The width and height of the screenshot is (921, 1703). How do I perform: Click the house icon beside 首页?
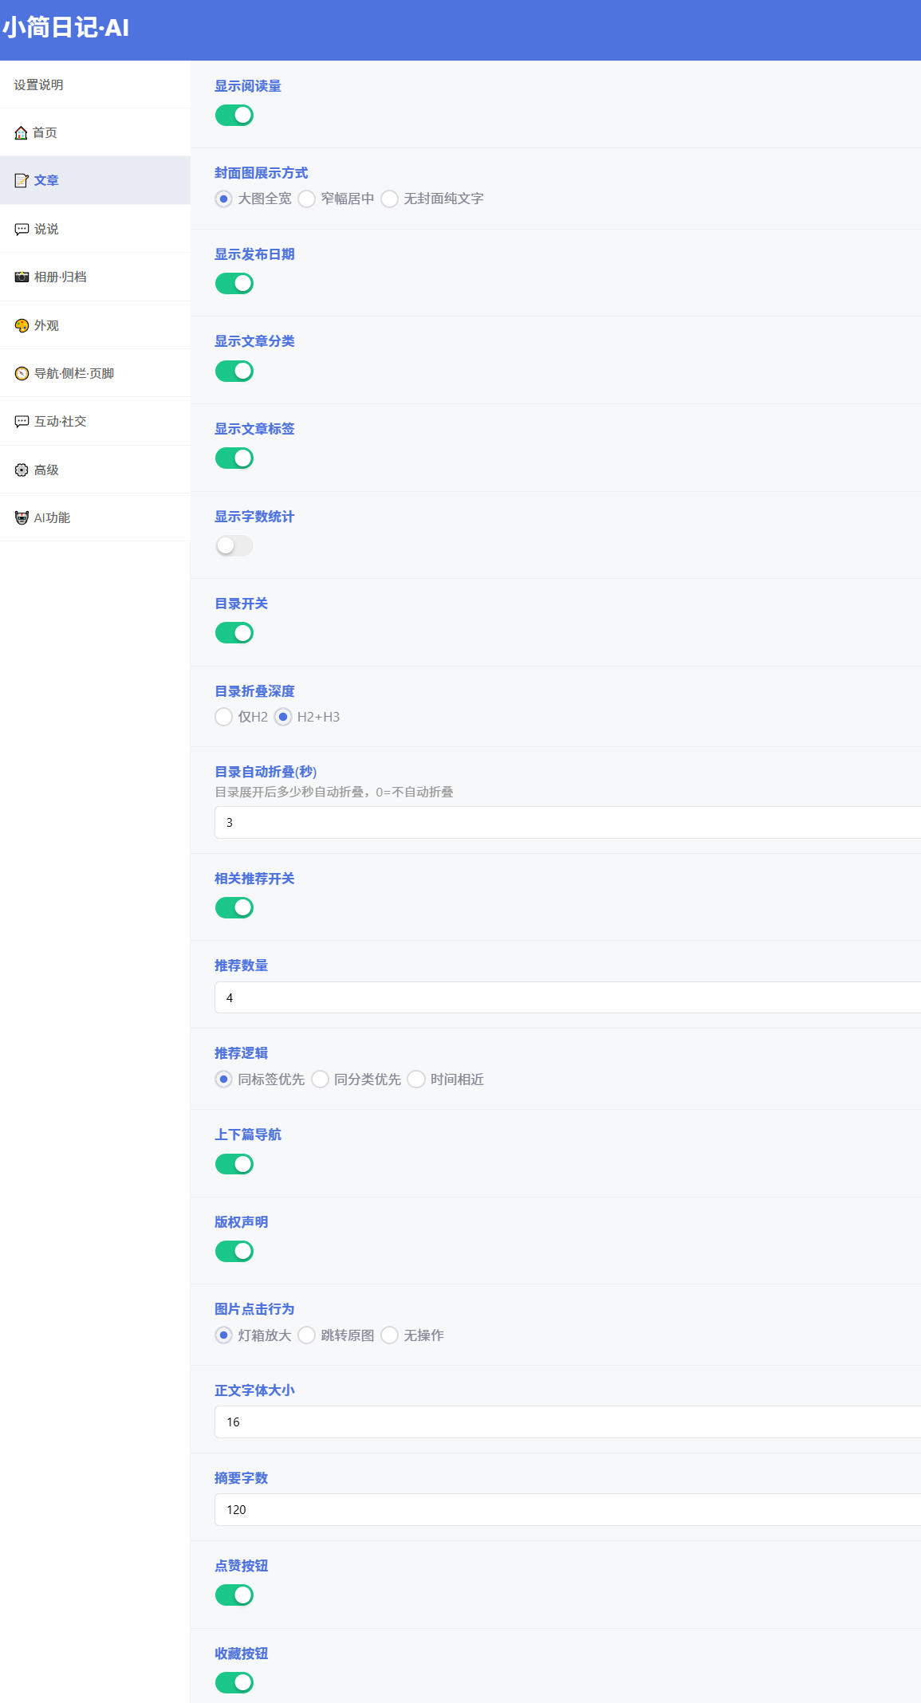(x=22, y=133)
